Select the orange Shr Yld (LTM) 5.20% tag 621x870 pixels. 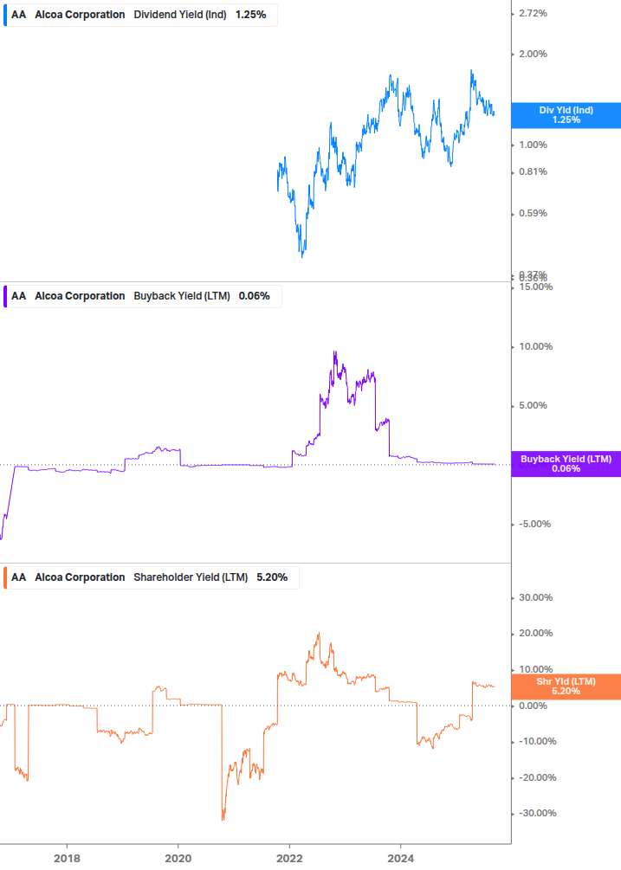tap(566, 686)
